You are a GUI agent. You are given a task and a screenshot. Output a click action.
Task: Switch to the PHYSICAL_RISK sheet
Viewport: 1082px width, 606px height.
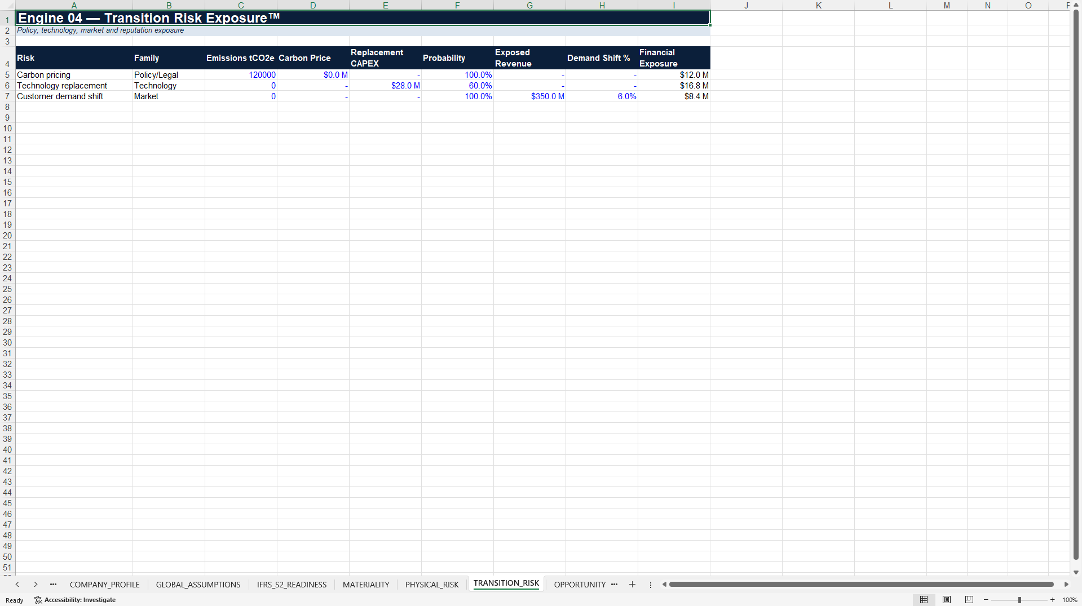coord(432,585)
